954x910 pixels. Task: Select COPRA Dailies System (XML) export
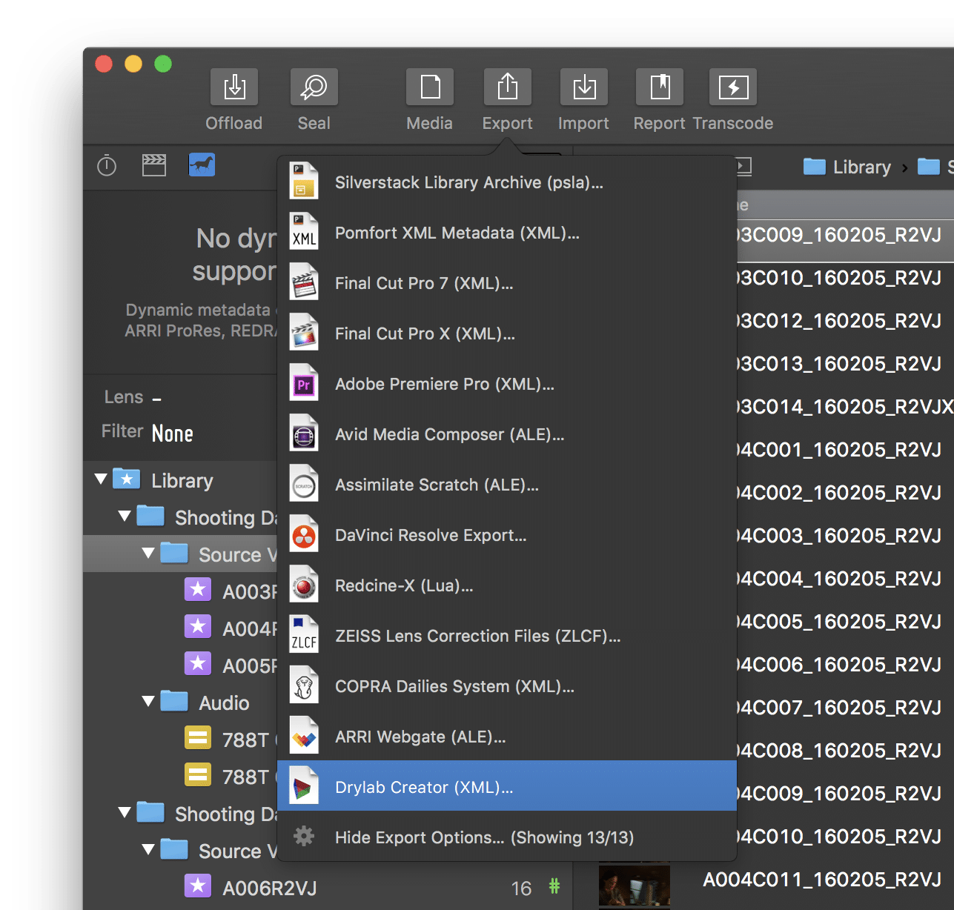click(x=507, y=686)
